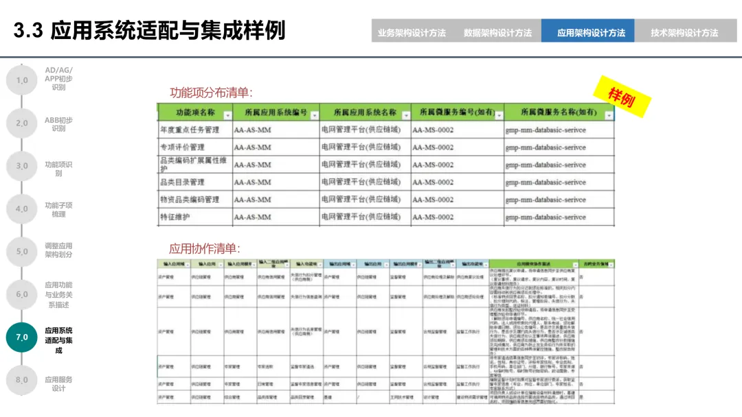The width and height of the screenshot is (742, 417).
Task: Click the 功能项识别 step label
Action: point(58,169)
